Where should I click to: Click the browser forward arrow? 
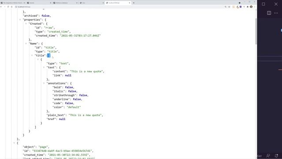tap(5, 7)
